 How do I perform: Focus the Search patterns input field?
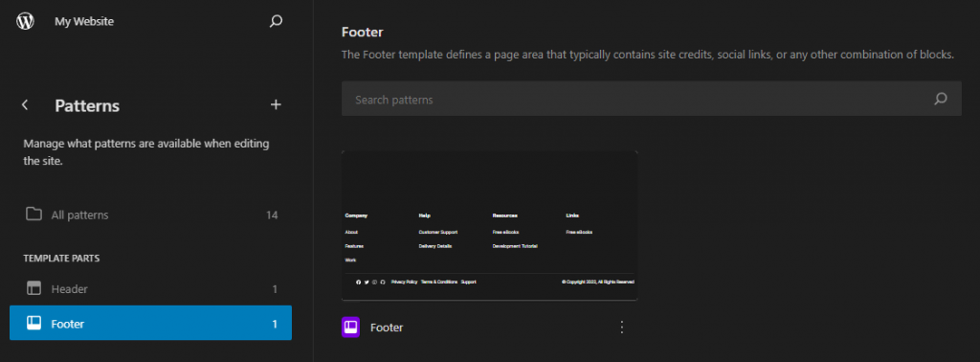[651, 99]
